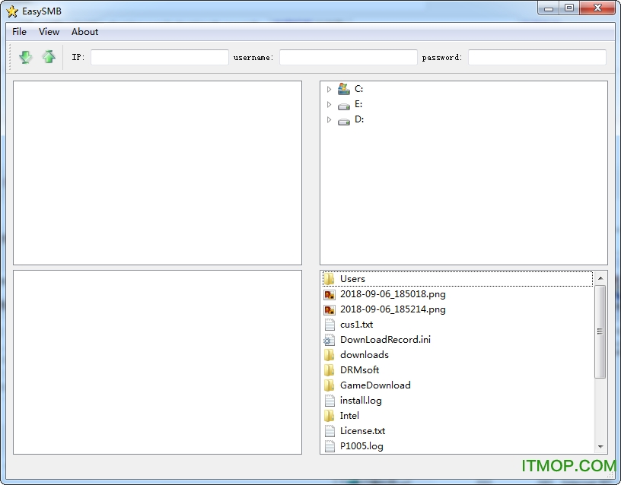This screenshot has width=621, height=485.
Task: Select the License.txt file
Action: (362, 431)
